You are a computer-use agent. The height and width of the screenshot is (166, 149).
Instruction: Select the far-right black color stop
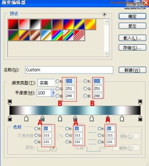pos(140,118)
